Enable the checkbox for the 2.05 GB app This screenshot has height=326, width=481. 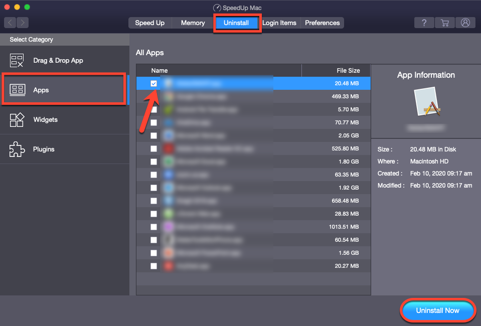(153, 135)
